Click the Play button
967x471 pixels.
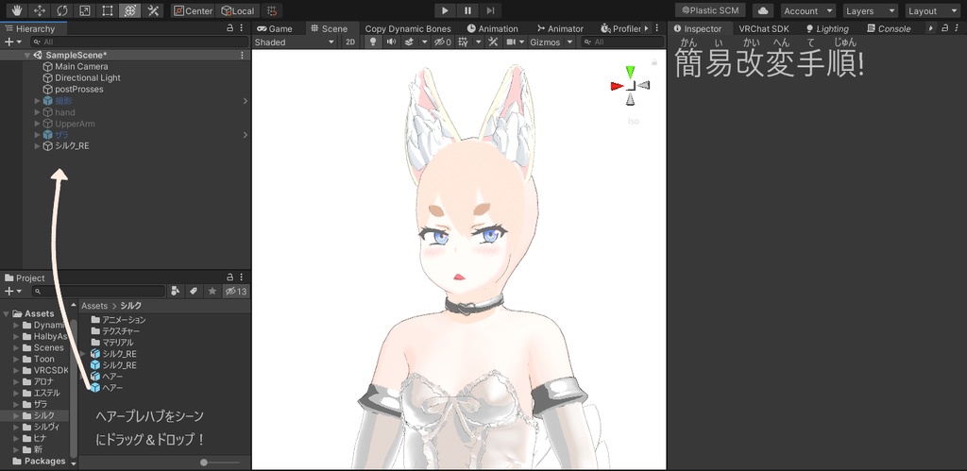pos(445,10)
